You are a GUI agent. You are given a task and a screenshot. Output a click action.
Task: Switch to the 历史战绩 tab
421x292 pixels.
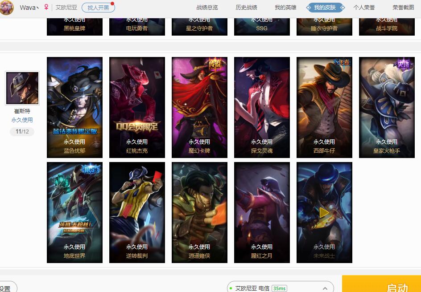pyautogui.click(x=246, y=8)
